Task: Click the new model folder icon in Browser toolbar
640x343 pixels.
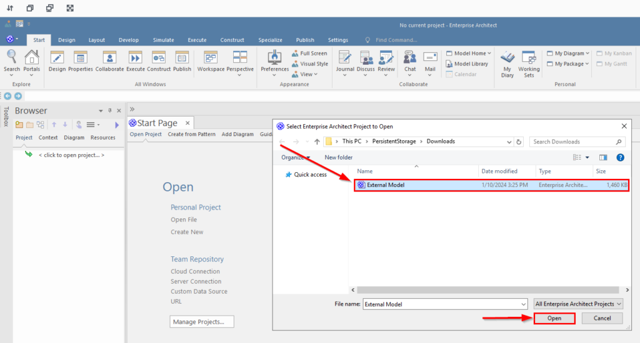Action: pos(19,125)
